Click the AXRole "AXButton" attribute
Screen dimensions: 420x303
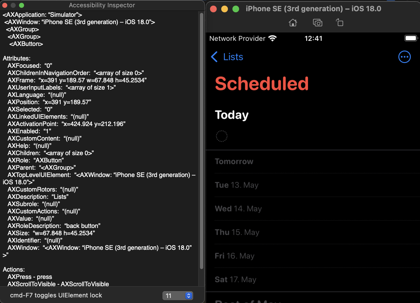point(36,160)
